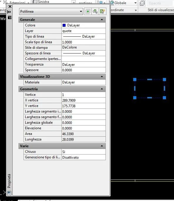The height and width of the screenshot is (201, 174).
Task: Click the visual style icon beside Opacità
Action: (142, 3)
